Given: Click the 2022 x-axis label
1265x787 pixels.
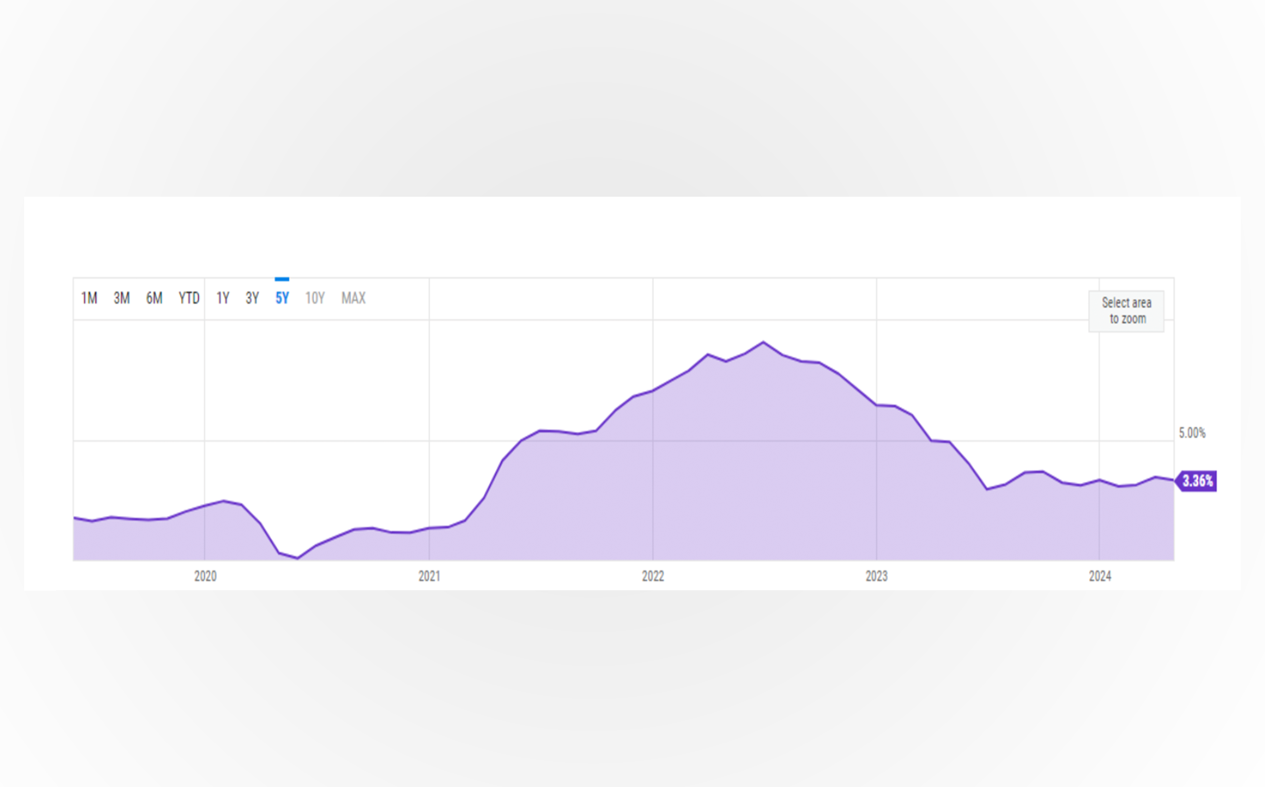Looking at the screenshot, I should tap(653, 576).
